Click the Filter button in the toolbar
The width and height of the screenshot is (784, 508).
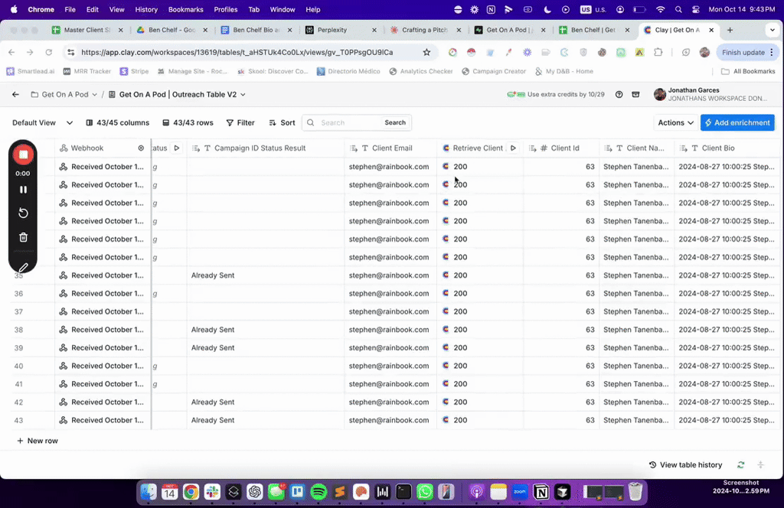[240, 122]
